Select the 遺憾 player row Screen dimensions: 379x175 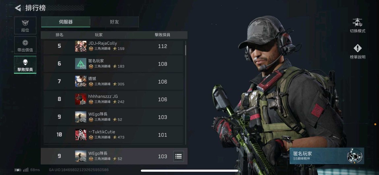click(113, 82)
